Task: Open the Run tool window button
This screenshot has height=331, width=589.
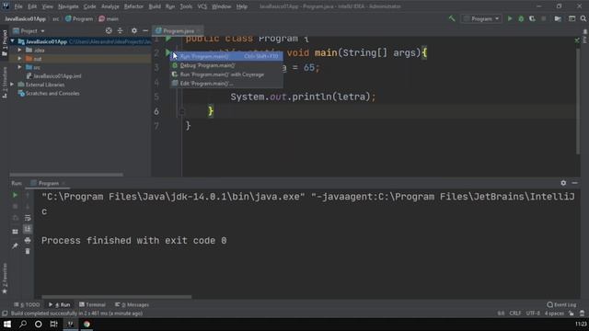Action: pyautogui.click(x=59, y=304)
